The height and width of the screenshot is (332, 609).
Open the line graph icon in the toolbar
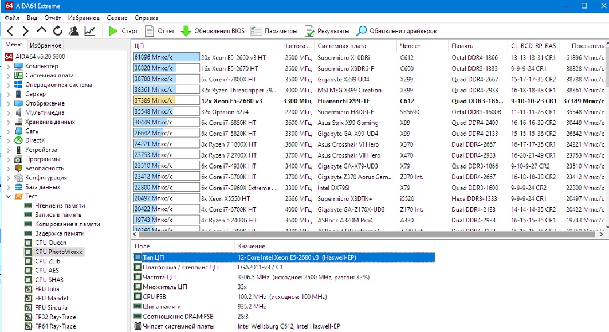[x=90, y=31]
